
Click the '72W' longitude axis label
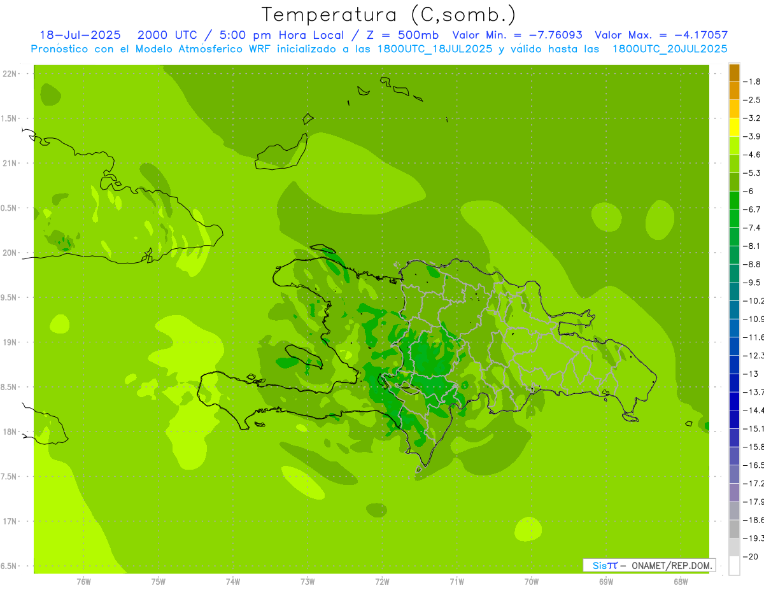point(383,582)
